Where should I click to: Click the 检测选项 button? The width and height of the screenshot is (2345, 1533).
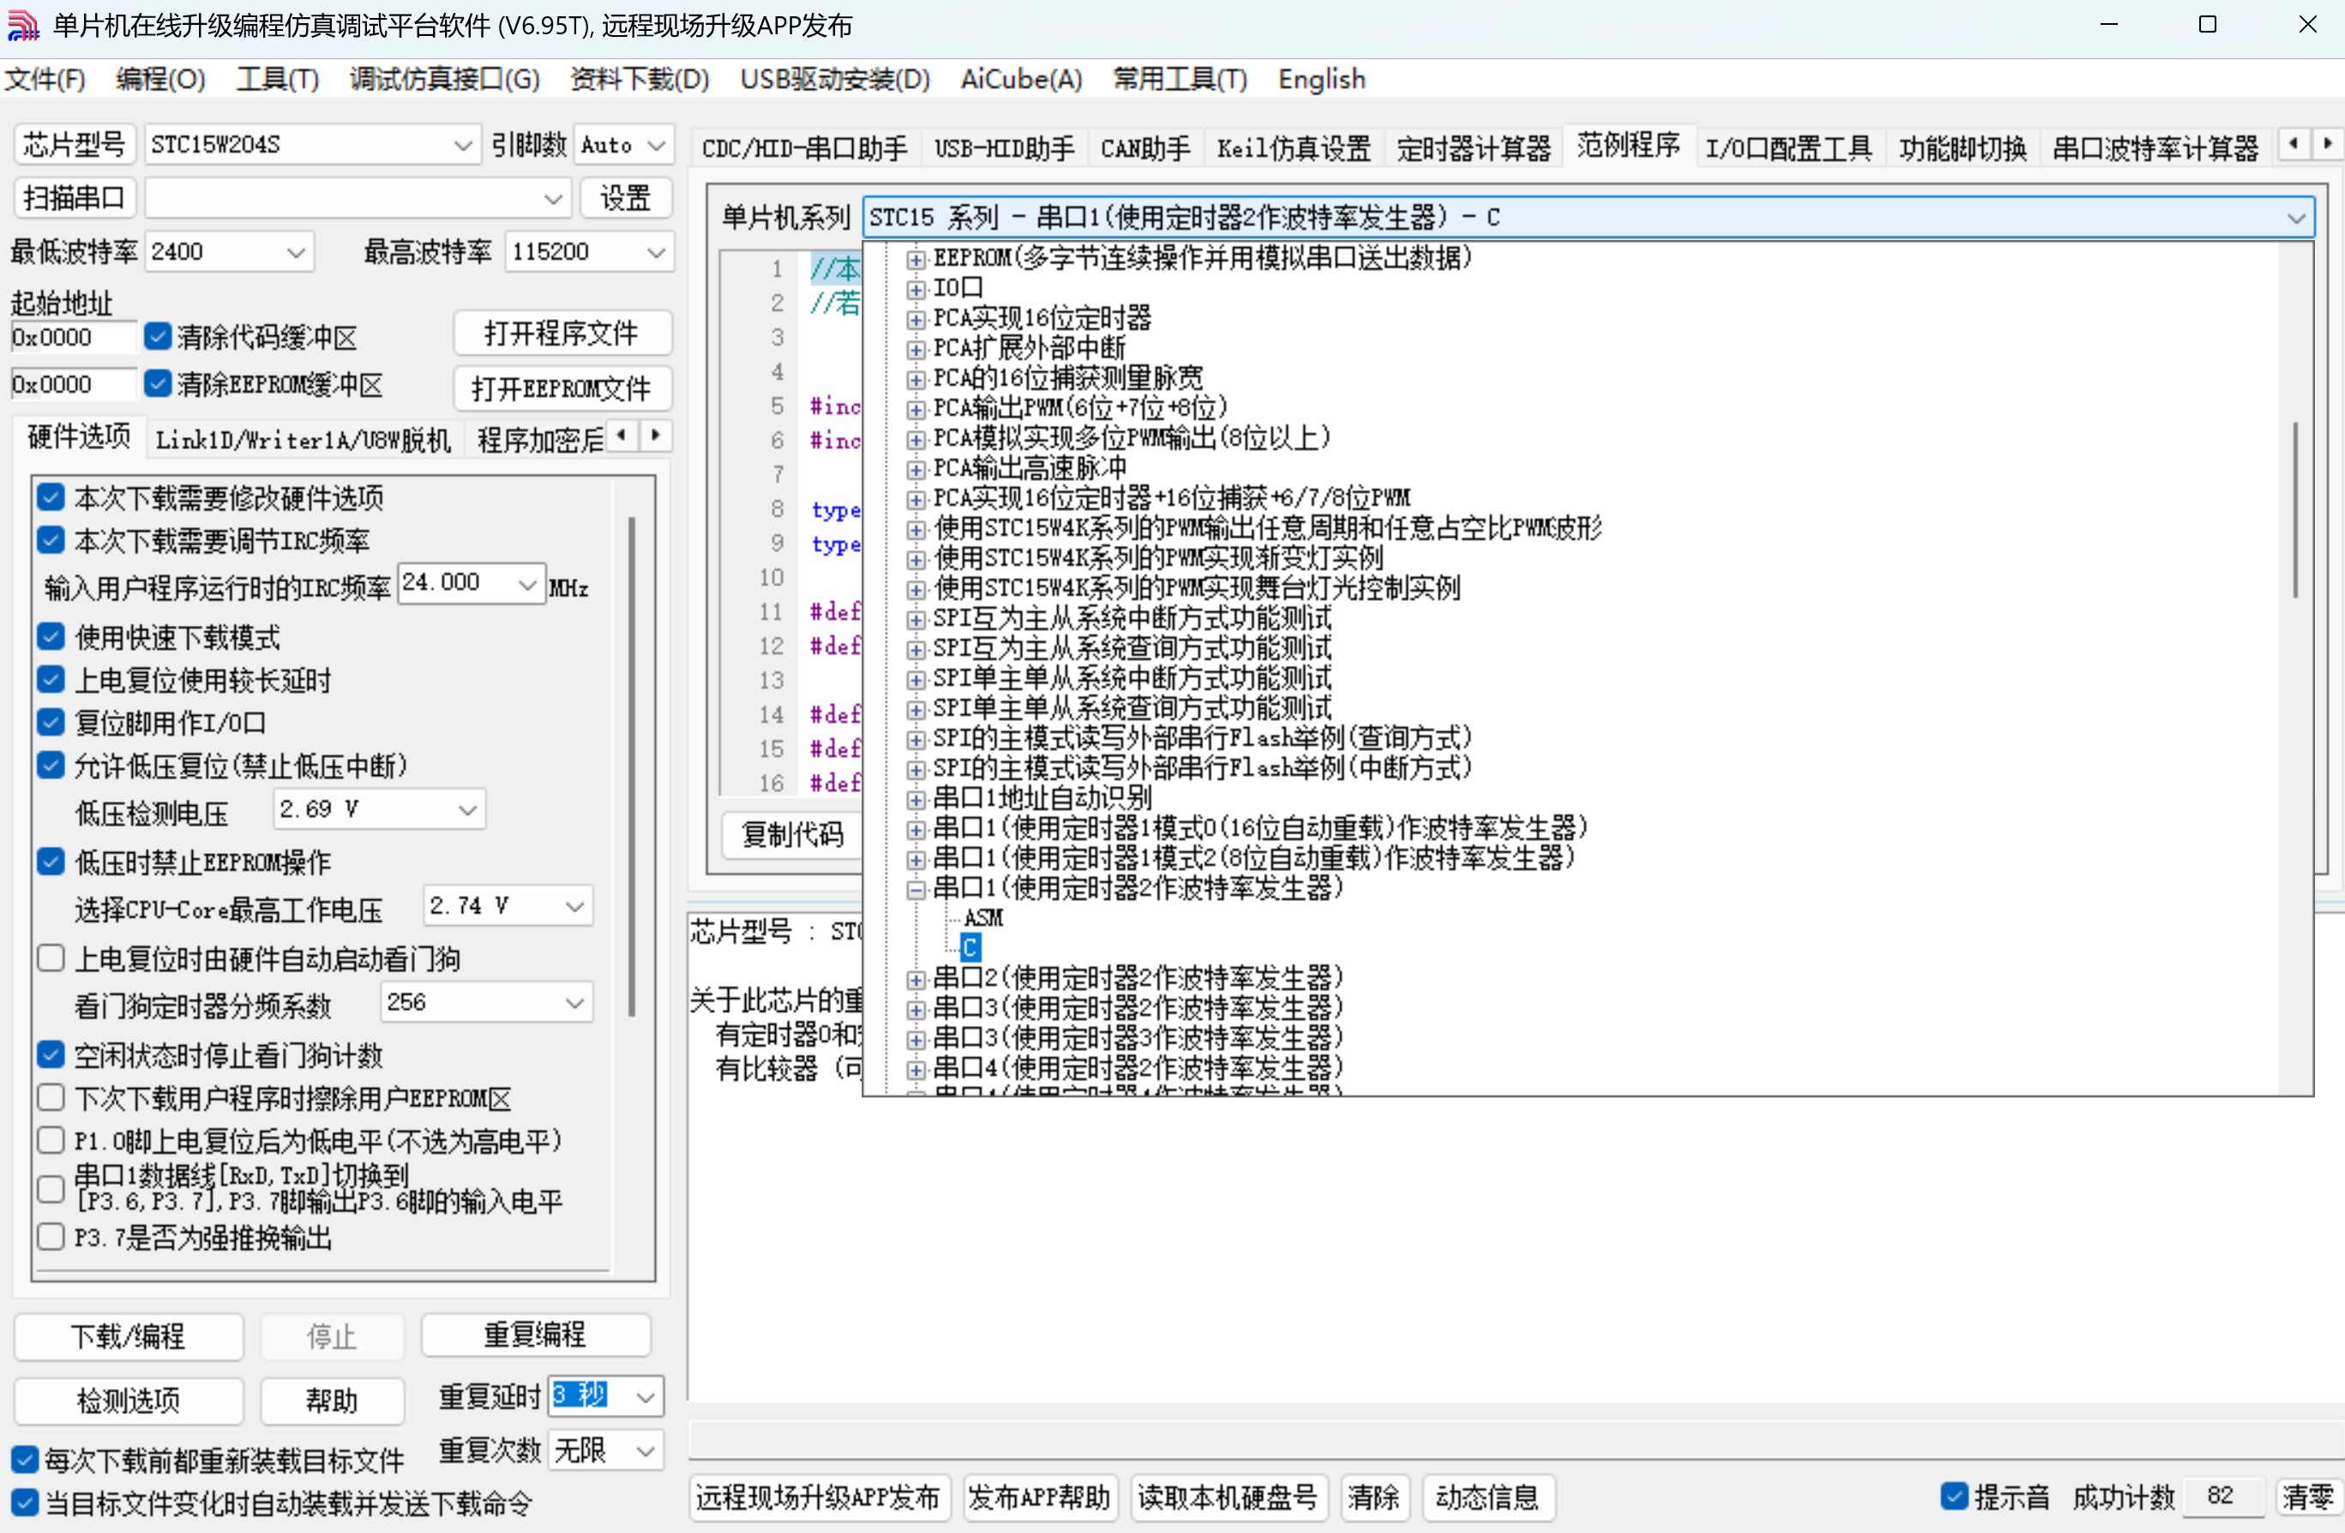128,1401
